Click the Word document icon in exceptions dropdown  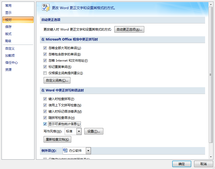(x=65, y=150)
